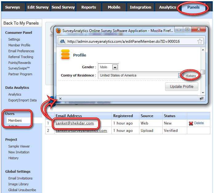This screenshot has height=193, width=214.
Task: Open Member Profile in sidebar
Action: coord(19,45)
